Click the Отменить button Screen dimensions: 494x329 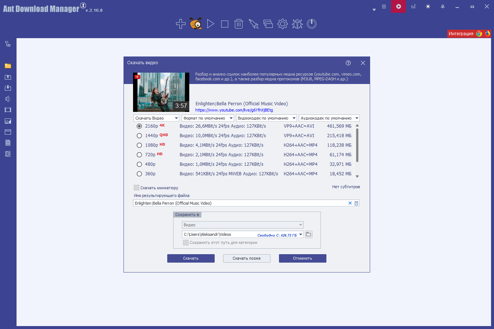coord(303,259)
